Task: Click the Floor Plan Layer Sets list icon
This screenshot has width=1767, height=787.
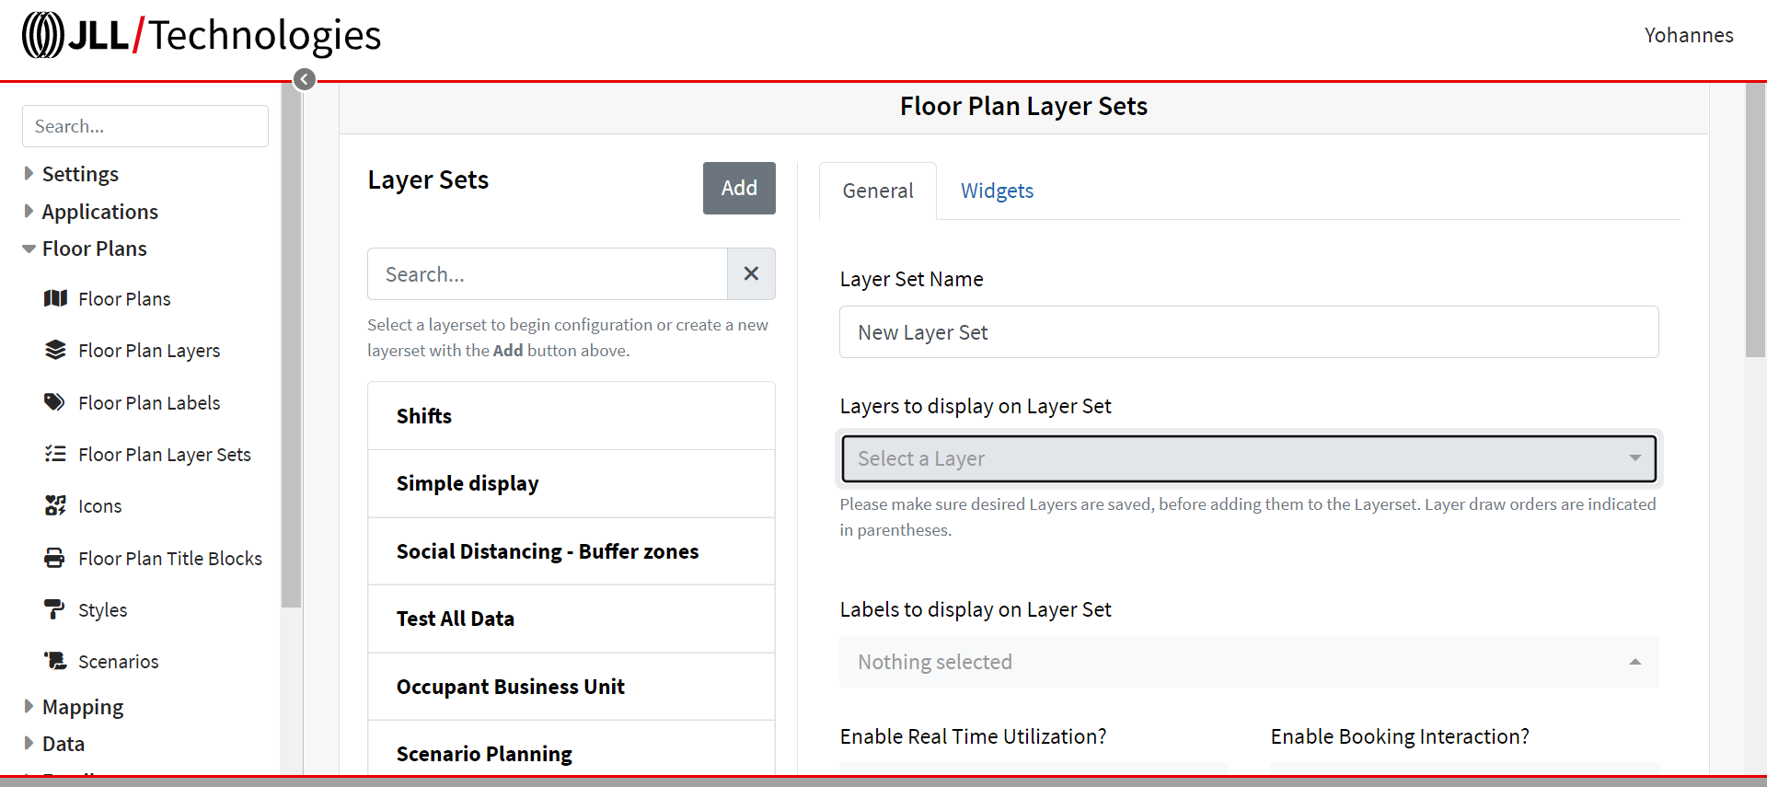Action: click(55, 454)
